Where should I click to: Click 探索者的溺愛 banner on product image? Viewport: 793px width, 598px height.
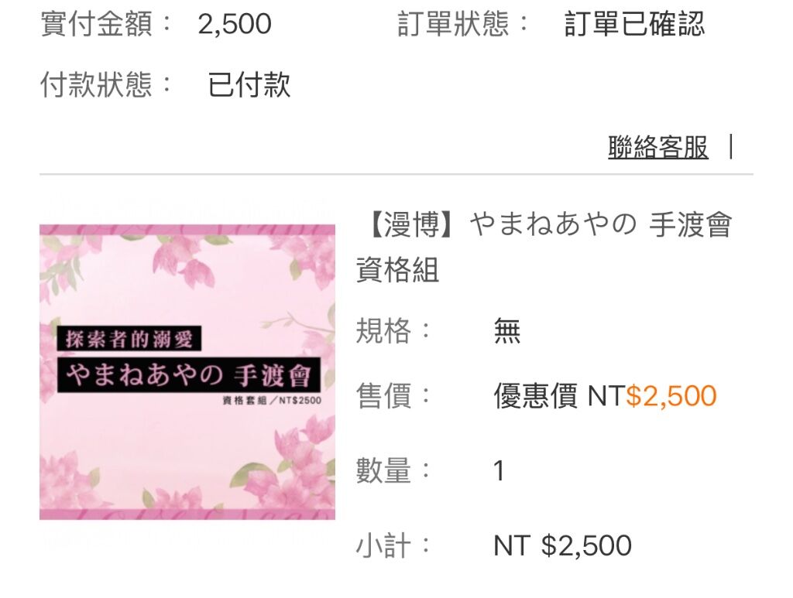pos(129,339)
